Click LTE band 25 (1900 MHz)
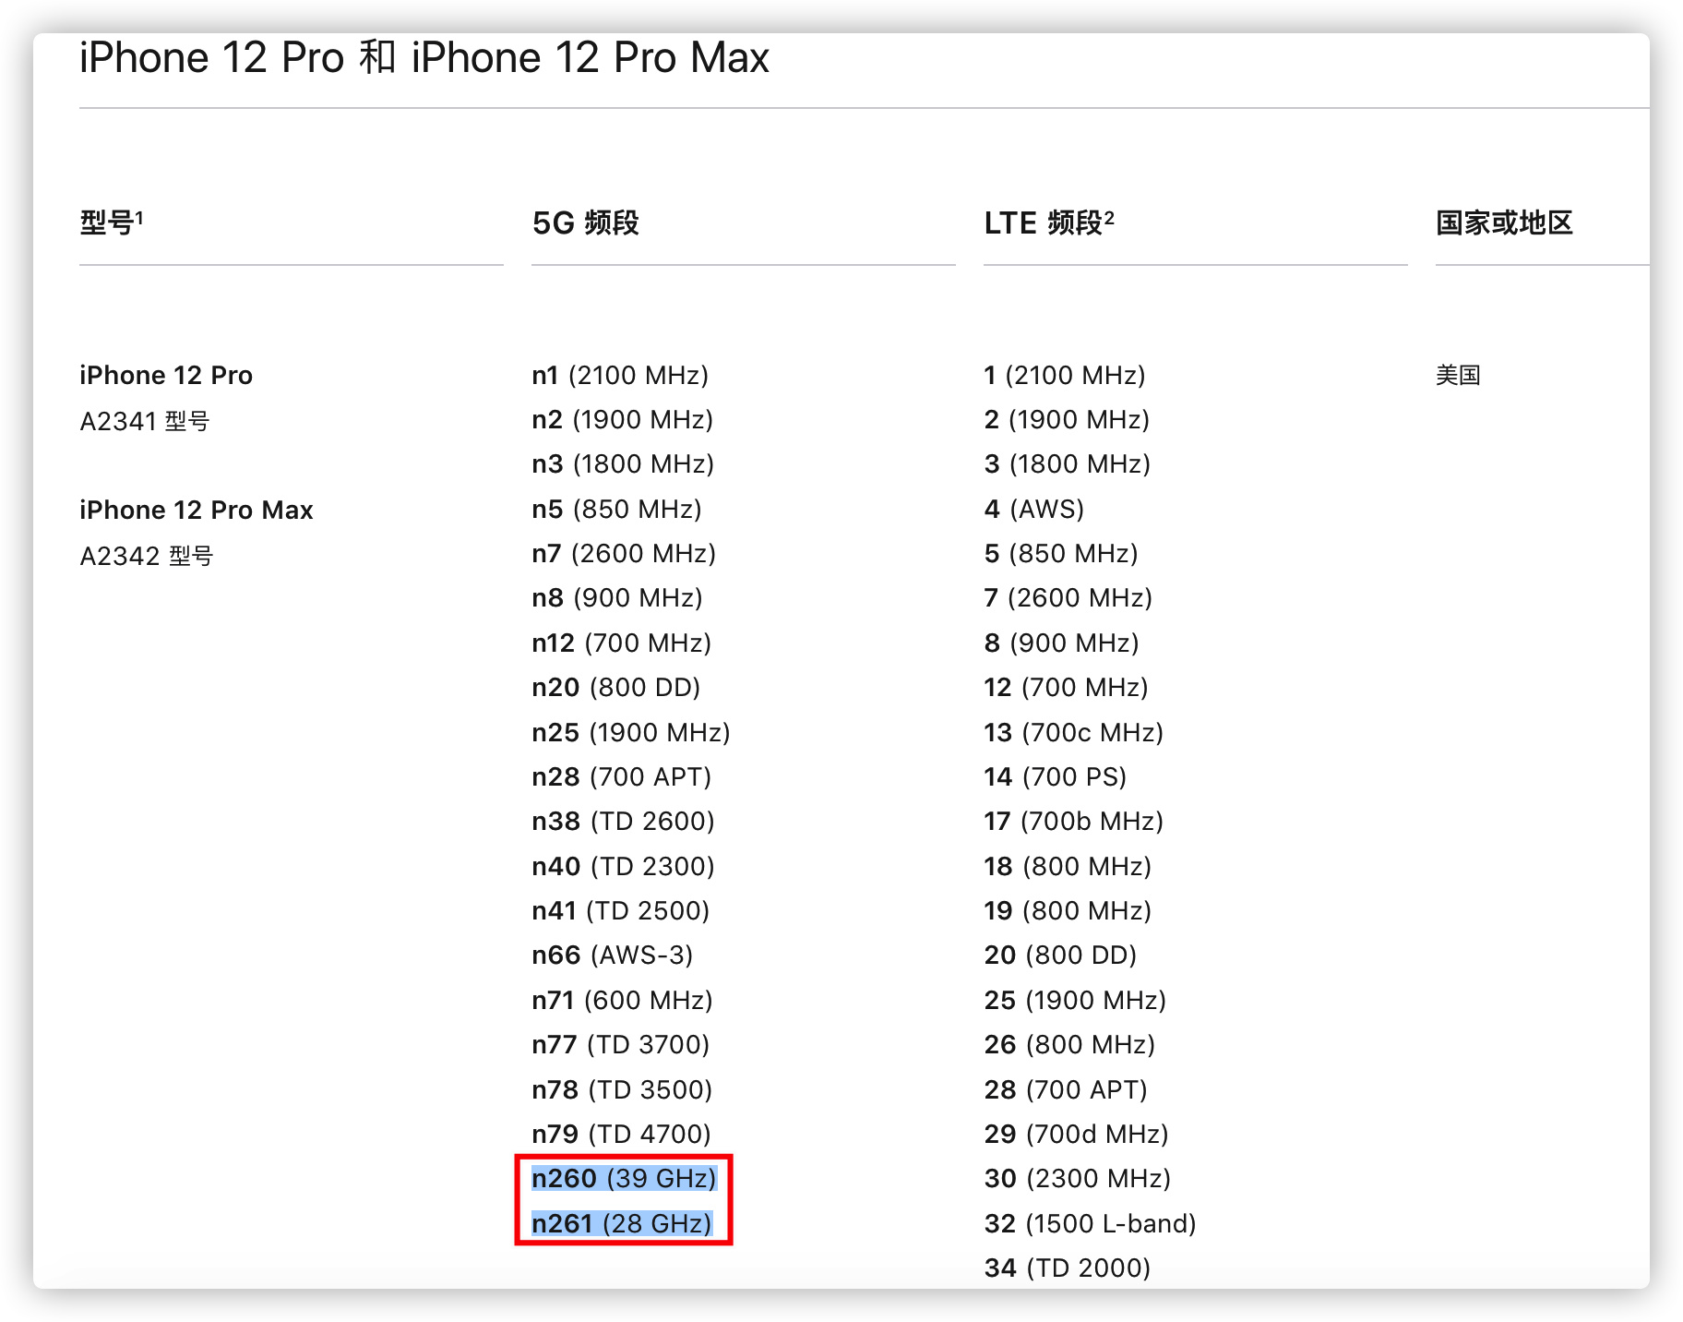Viewport: 1683px width, 1322px height. click(x=1076, y=1000)
